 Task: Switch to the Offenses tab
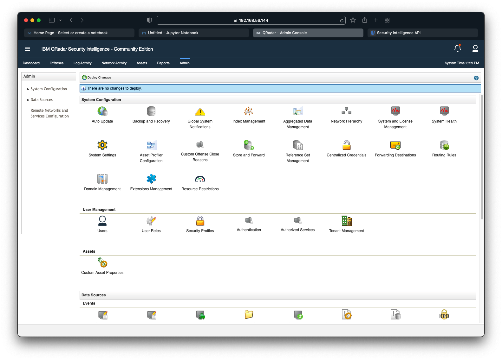tap(56, 63)
